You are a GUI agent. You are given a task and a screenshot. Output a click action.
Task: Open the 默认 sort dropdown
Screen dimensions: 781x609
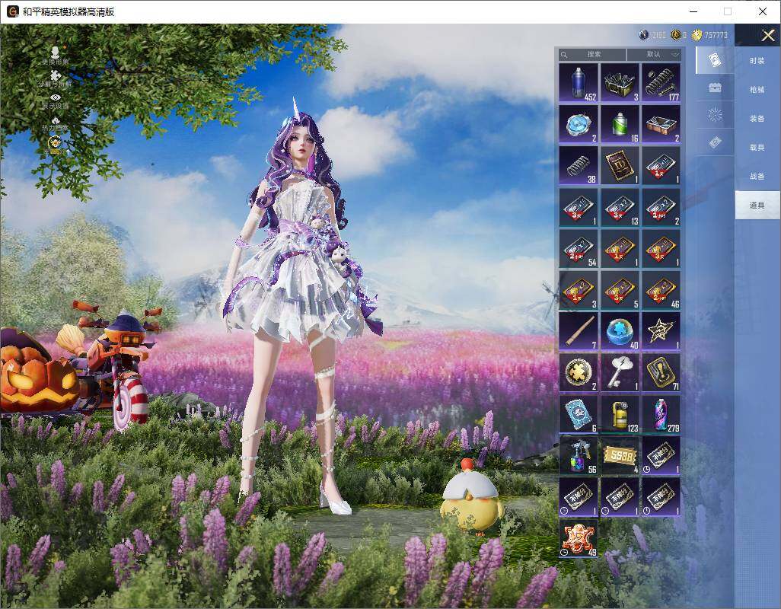pyautogui.click(x=654, y=54)
